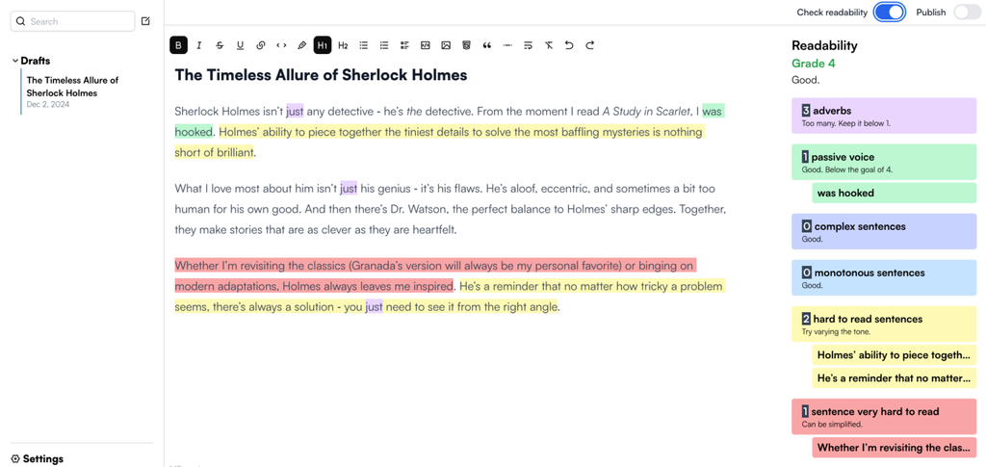Open The Timeless Allure of Sherlock Holmes draft
This screenshot has height=467, width=986.
(x=88, y=93)
